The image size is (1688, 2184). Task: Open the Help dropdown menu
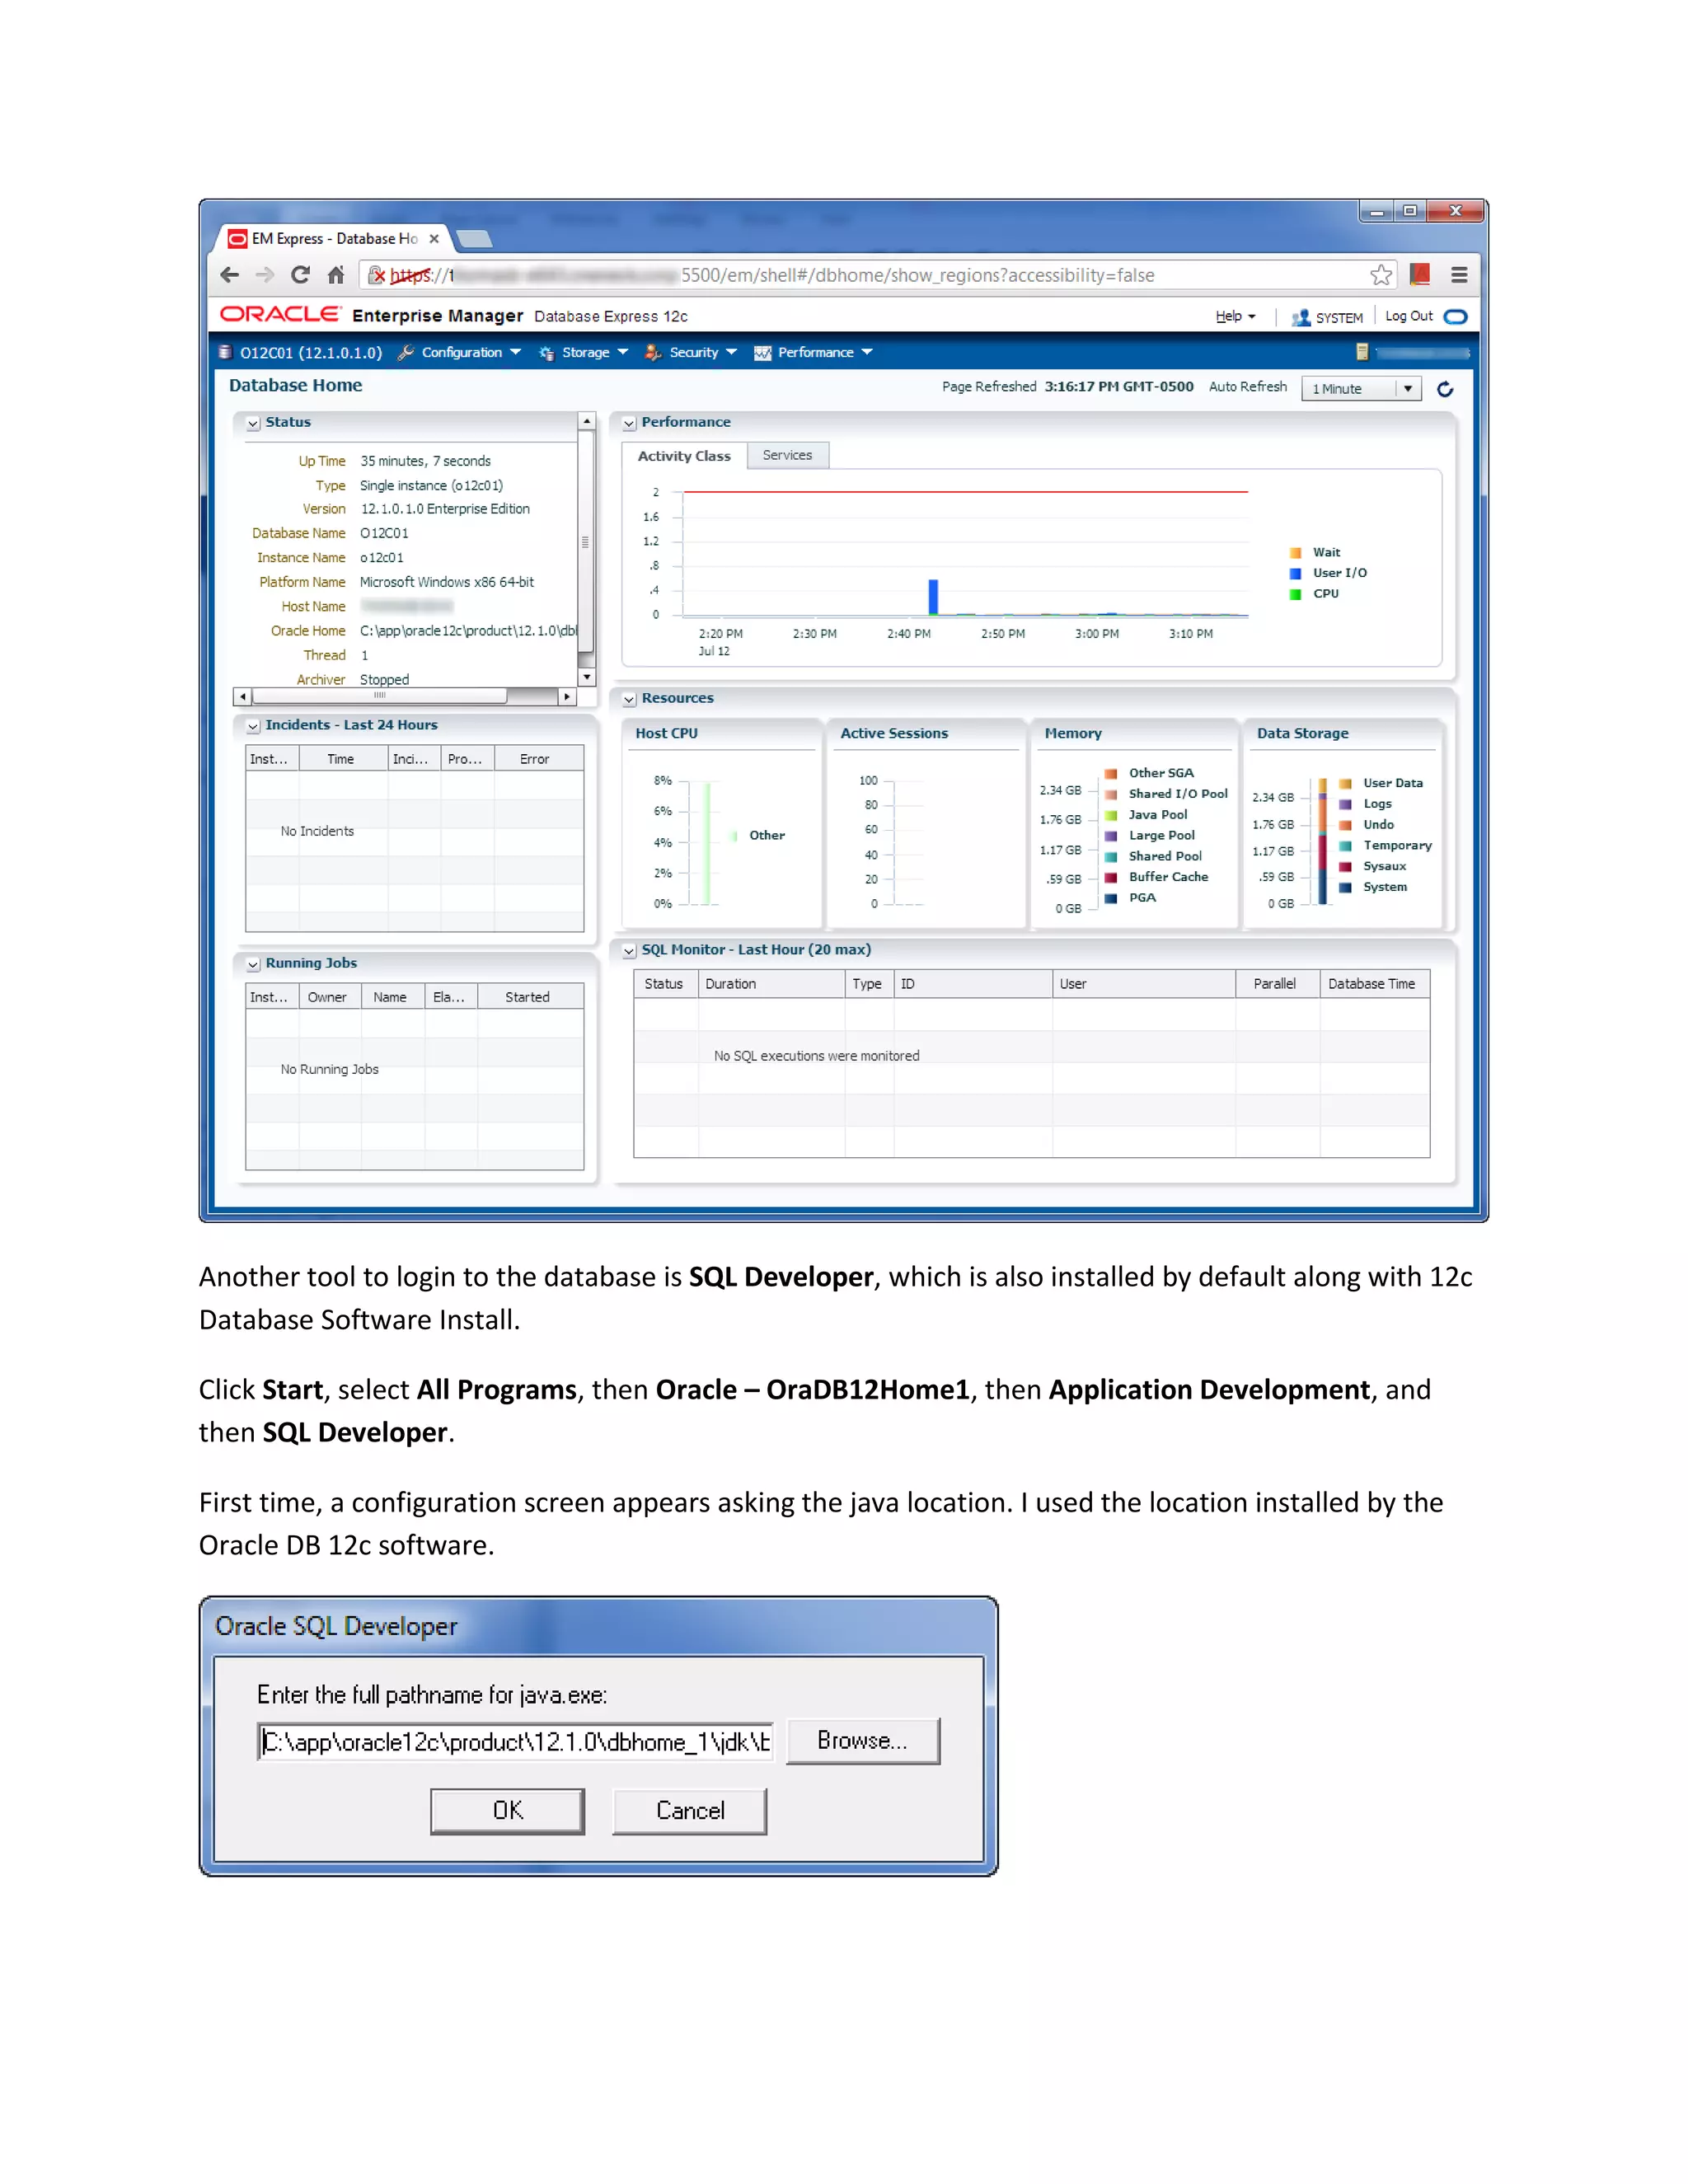pyautogui.click(x=1235, y=316)
